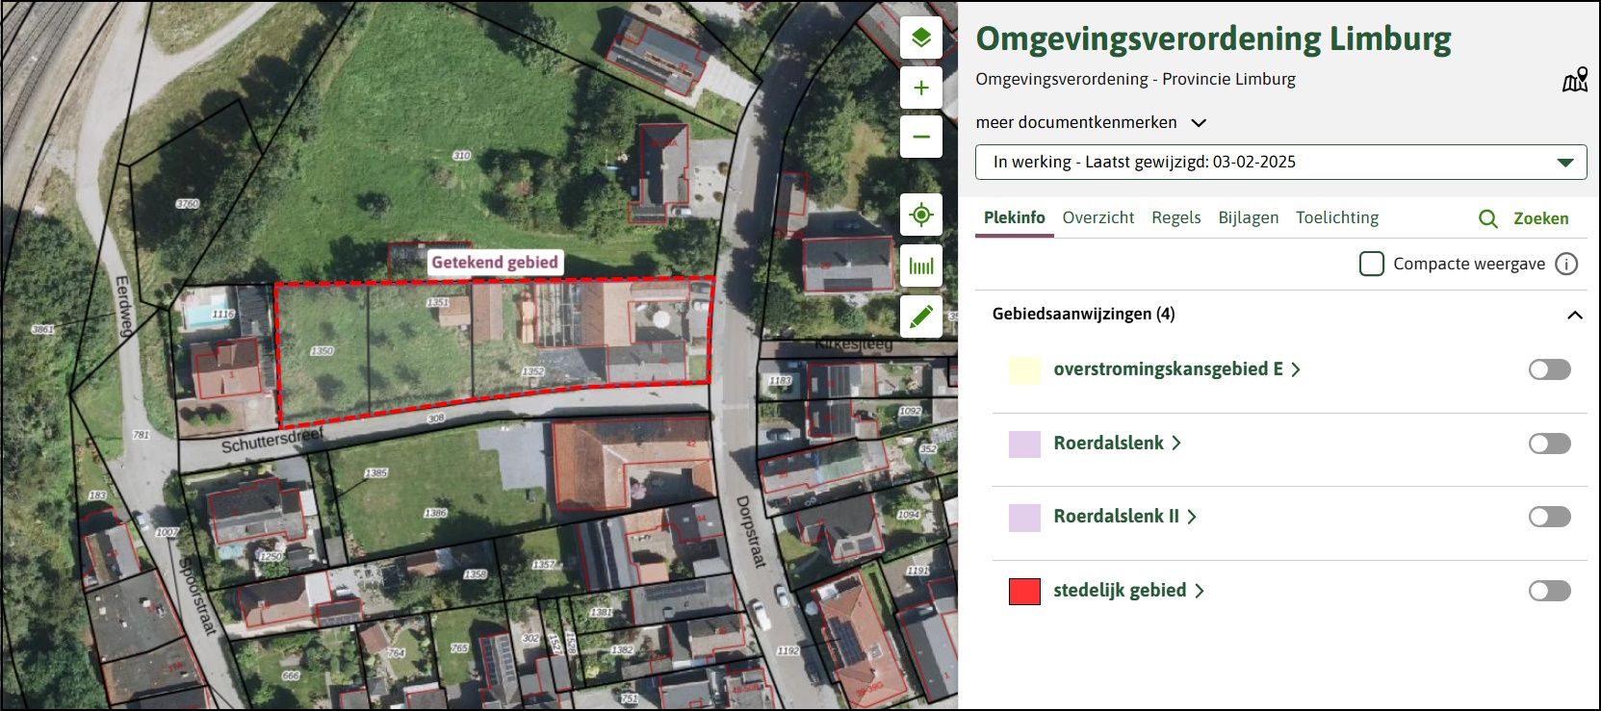Click the Schuttersdreef street label
1601x711 pixels.
click(x=272, y=441)
